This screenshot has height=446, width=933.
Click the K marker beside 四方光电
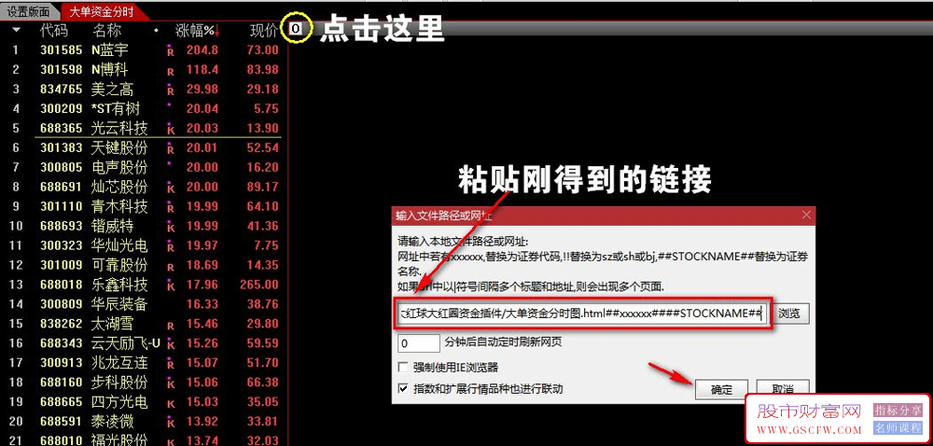coord(171,403)
